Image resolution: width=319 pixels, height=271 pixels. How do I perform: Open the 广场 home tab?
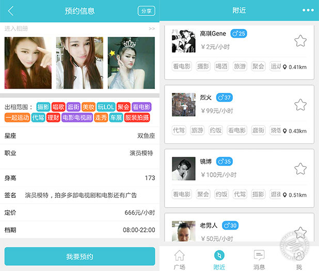(179, 260)
